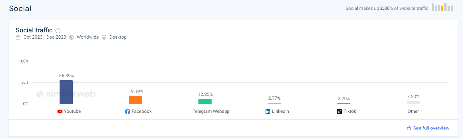Click the green Telegram Webapp bar
Screen dimensions: 463x139
point(205,101)
